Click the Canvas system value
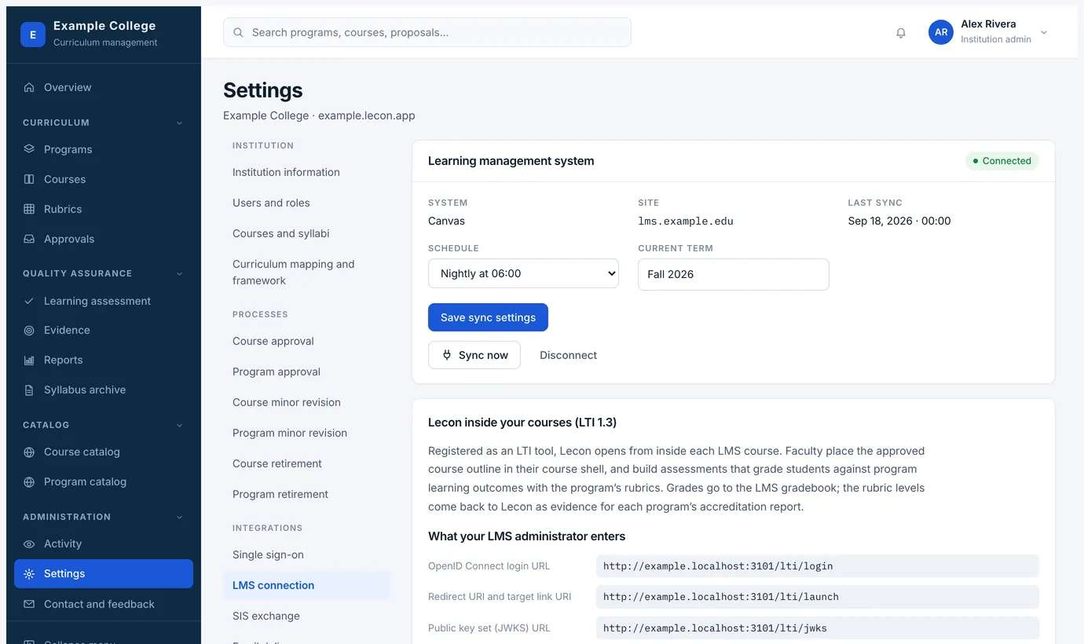The height and width of the screenshot is (644, 1084). coord(446,221)
